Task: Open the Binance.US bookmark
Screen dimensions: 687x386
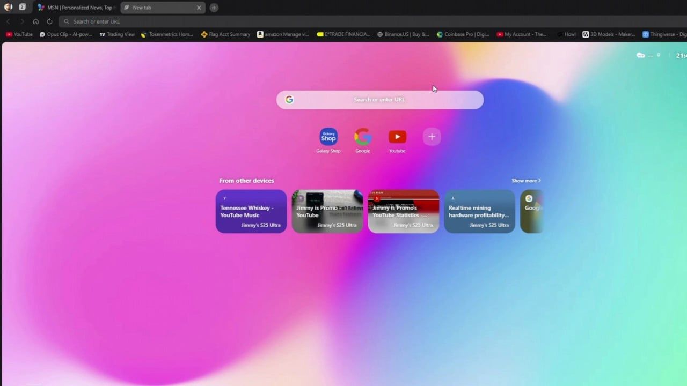Action: click(404, 34)
